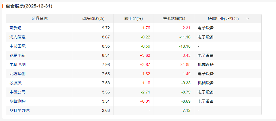
Task: Click the 证券名称 column header
Action: 40,19
